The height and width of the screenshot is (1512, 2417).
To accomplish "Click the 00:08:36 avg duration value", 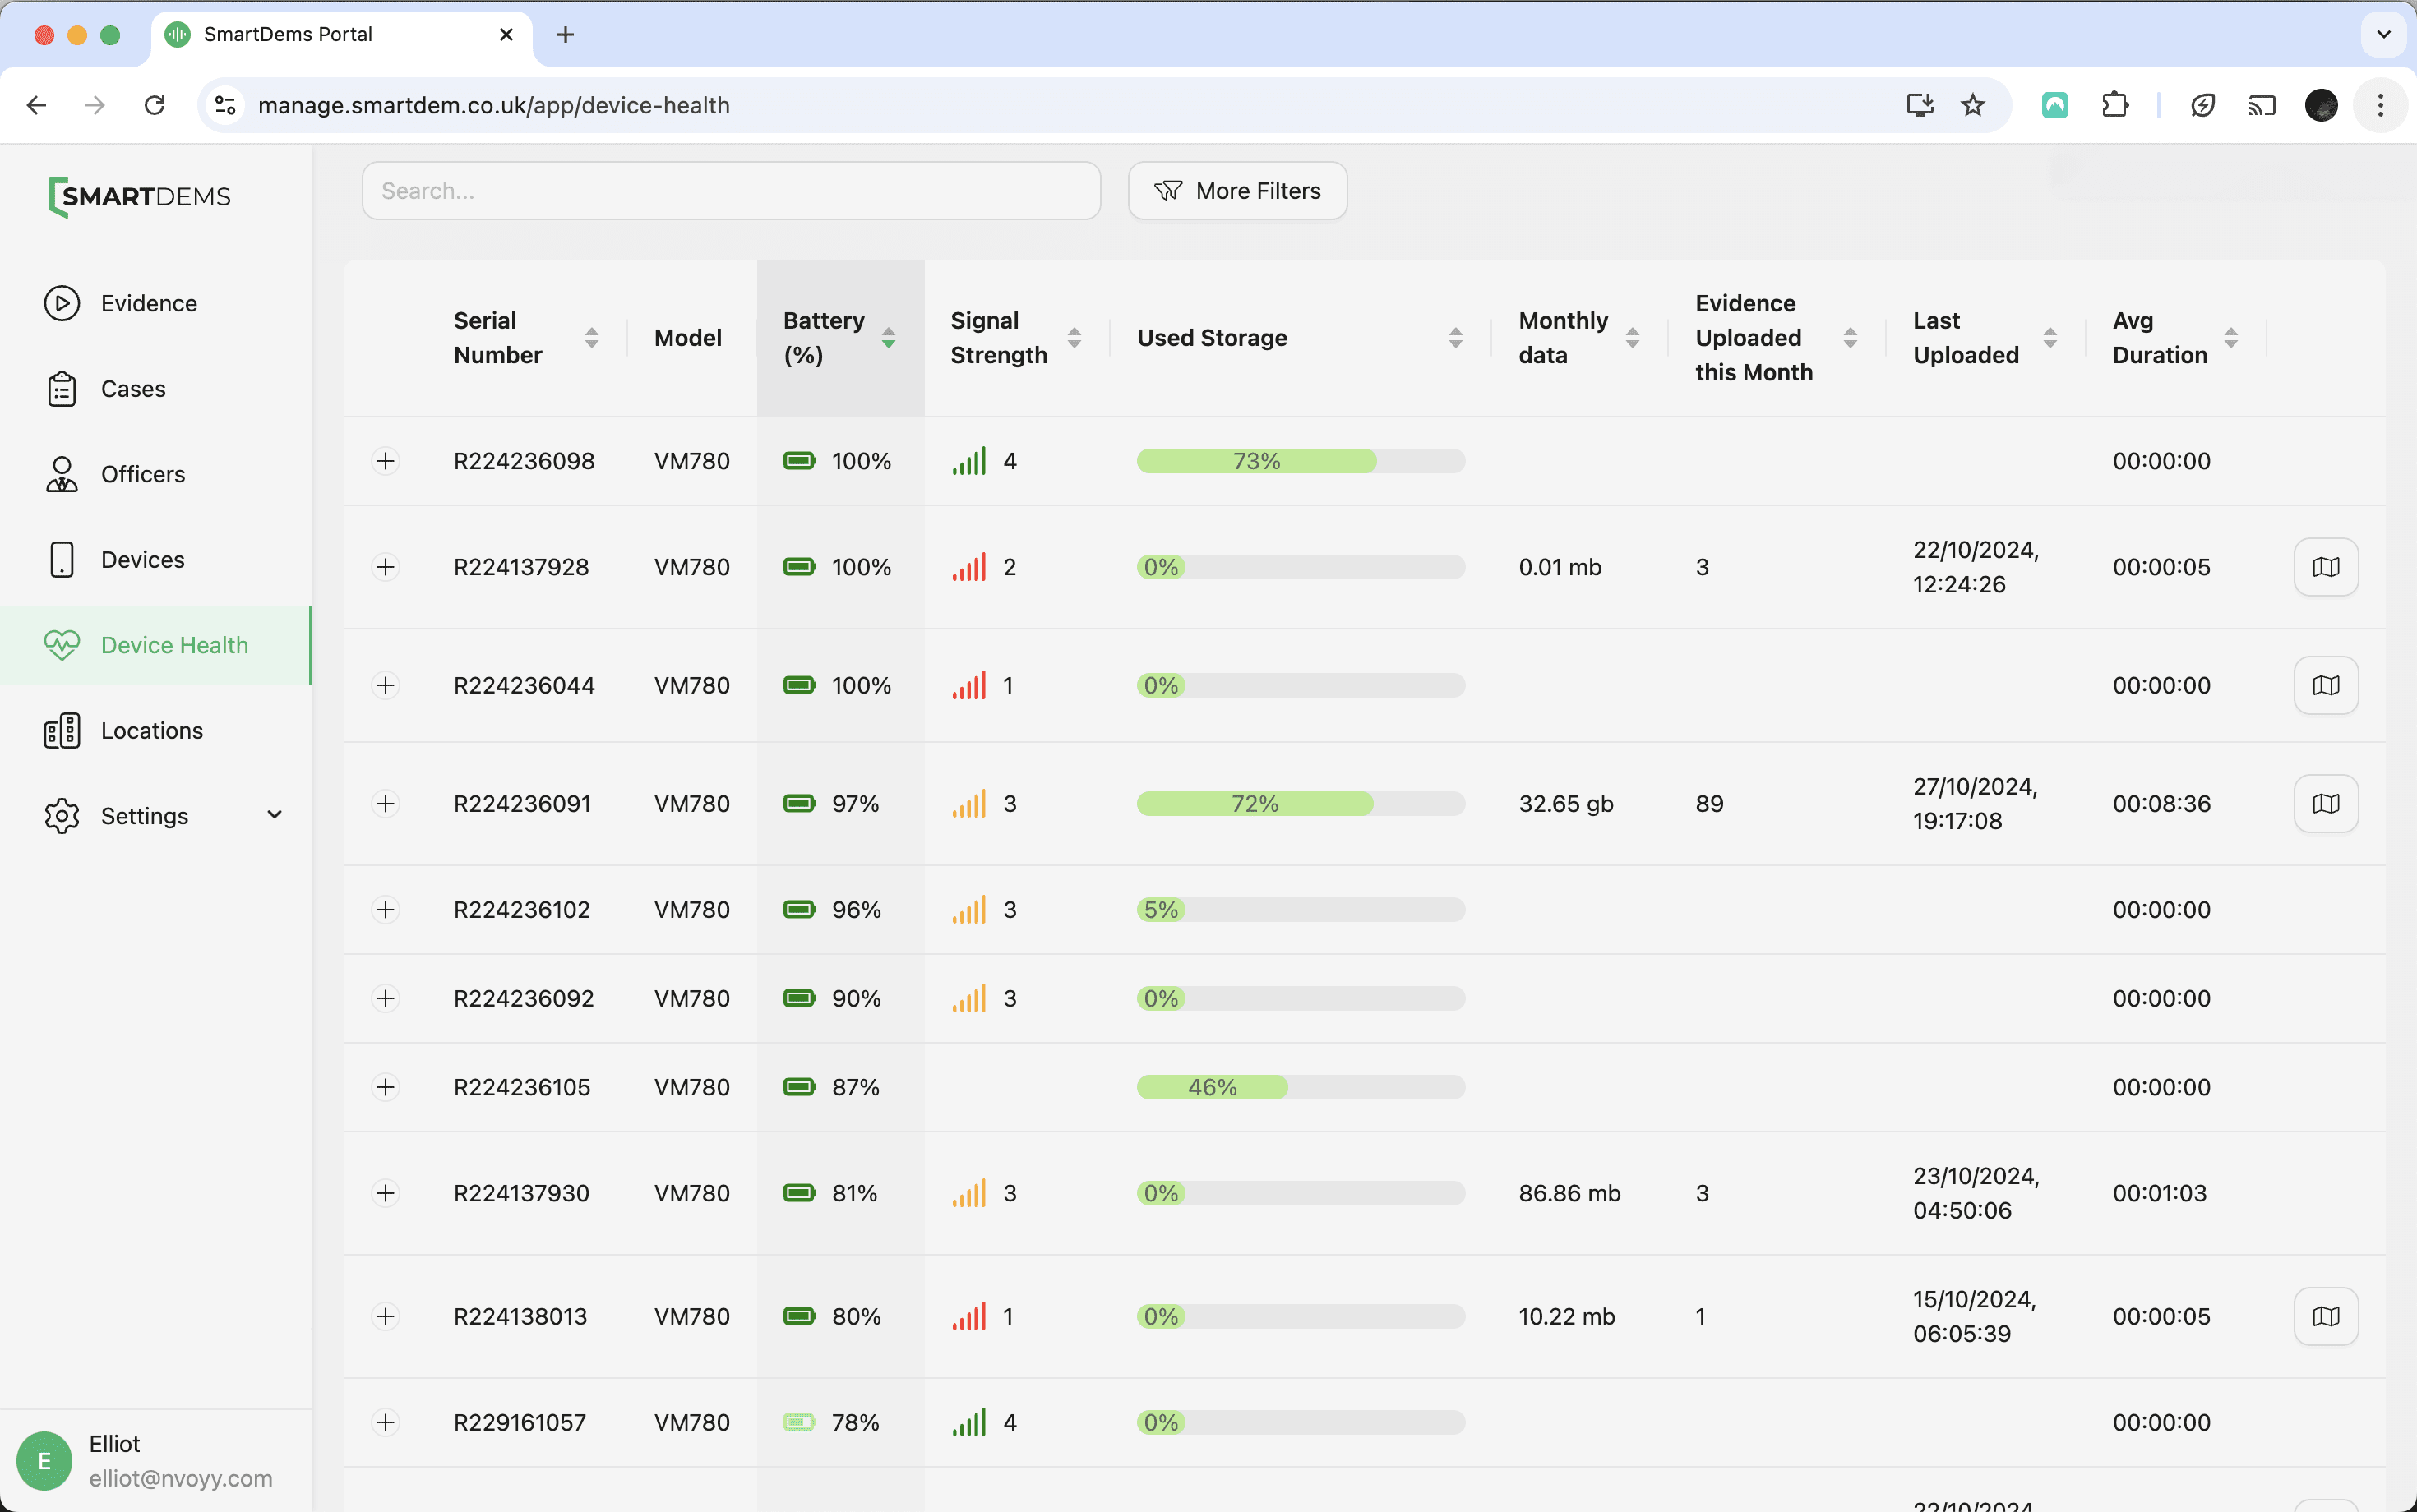I will (x=2161, y=804).
